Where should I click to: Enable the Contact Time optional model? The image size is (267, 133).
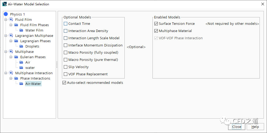[66, 24]
